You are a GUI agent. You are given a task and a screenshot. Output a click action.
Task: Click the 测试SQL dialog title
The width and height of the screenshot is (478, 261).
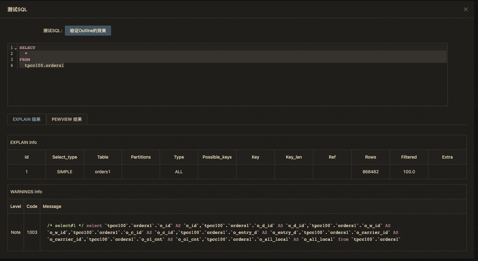click(17, 10)
